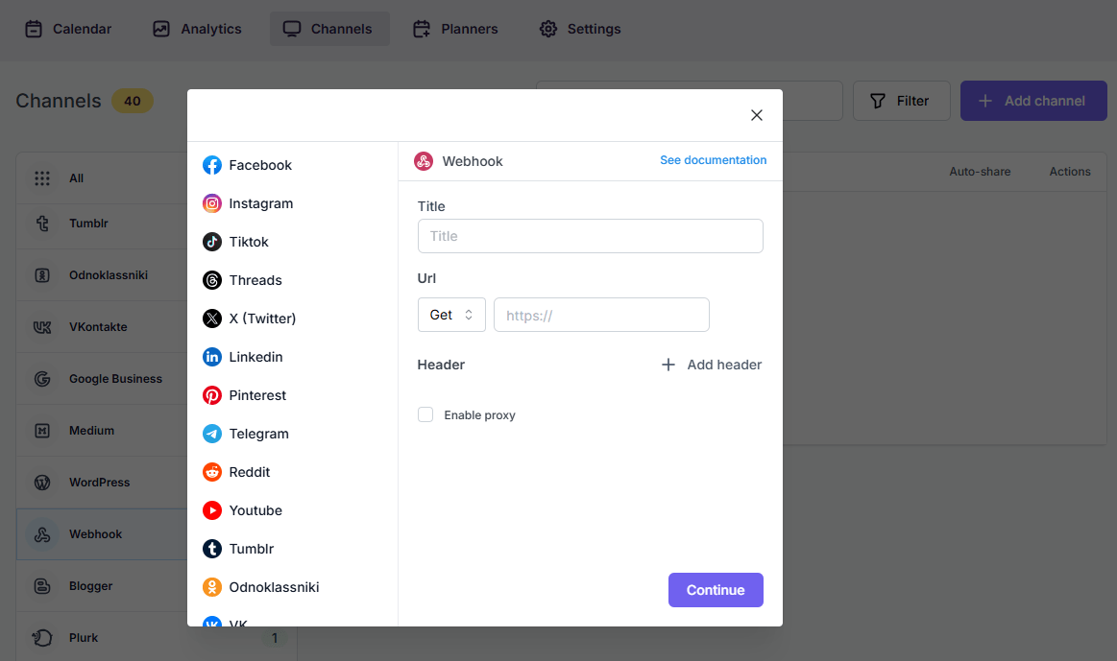Image resolution: width=1117 pixels, height=661 pixels.
Task: Click Plurk label in sidebar
Action: pos(84,638)
